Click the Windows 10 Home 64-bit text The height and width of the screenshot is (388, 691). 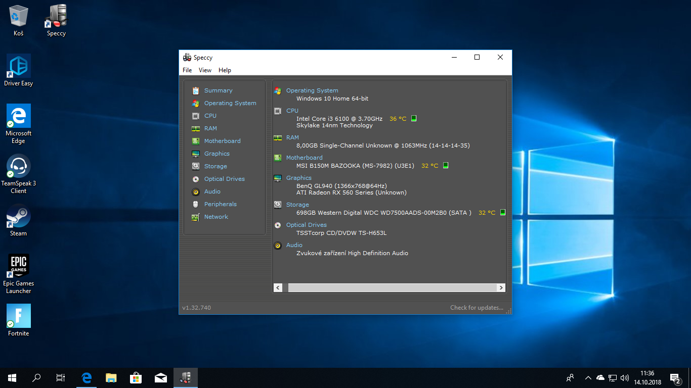(332, 99)
